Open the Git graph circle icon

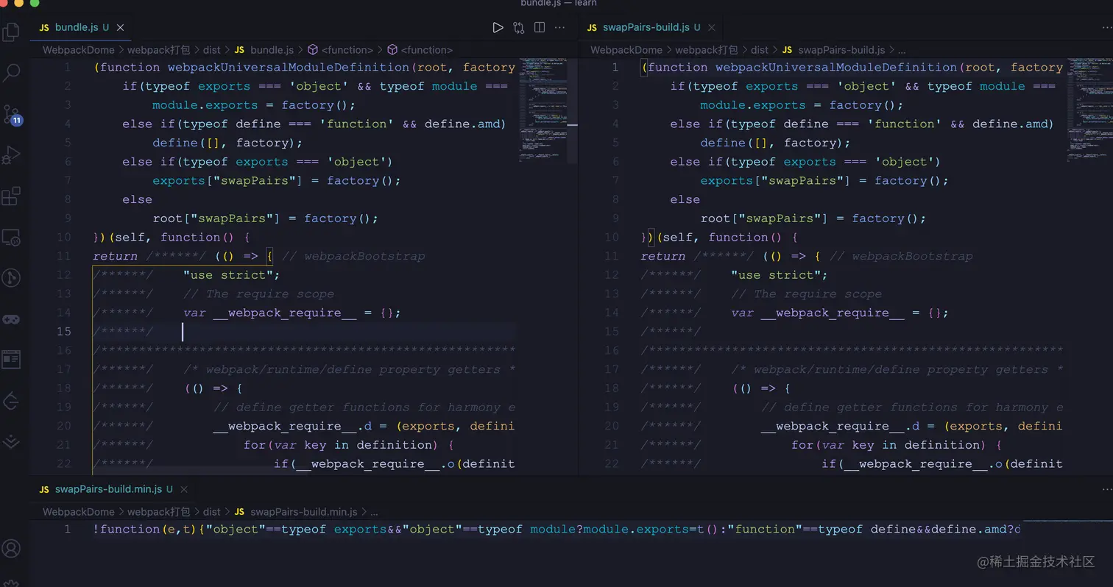click(11, 277)
